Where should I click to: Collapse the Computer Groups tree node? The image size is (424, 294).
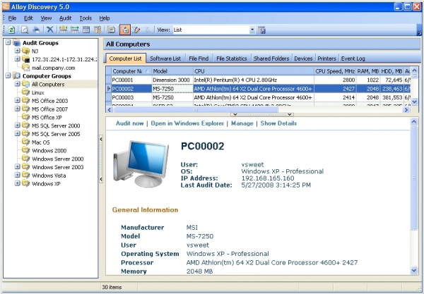coord(8,76)
